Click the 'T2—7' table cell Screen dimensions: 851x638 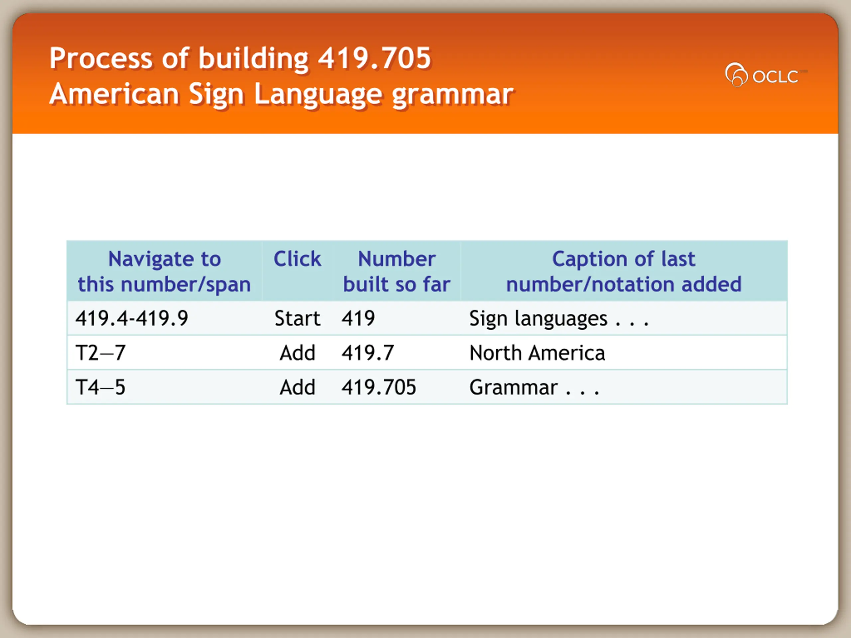(100, 353)
